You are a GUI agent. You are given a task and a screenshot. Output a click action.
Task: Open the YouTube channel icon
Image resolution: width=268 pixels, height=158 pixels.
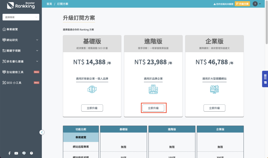16,153
